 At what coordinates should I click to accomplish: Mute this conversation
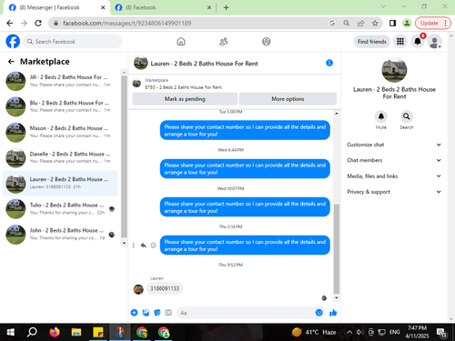(x=381, y=116)
